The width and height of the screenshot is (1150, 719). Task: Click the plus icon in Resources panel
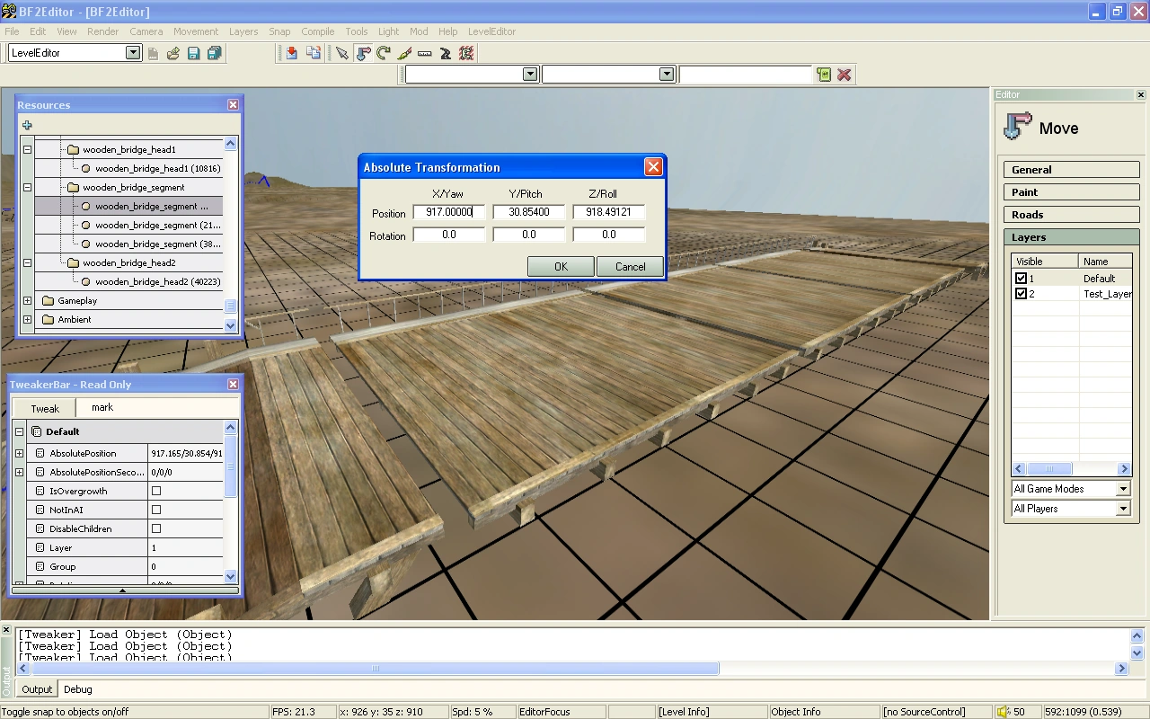coord(27,126)
